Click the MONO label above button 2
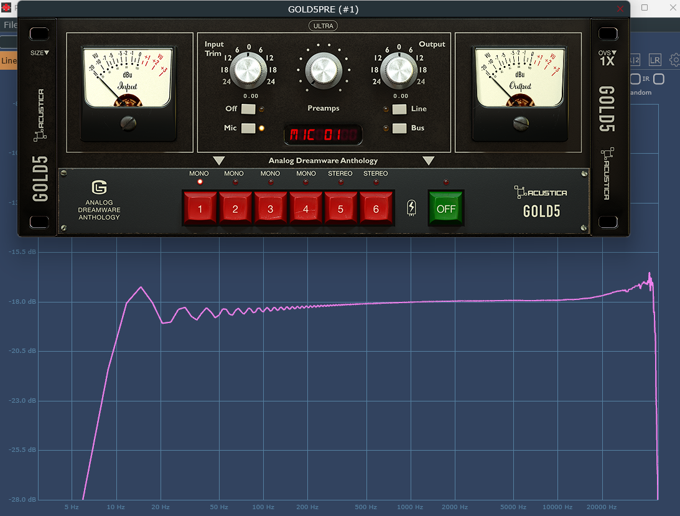 pyautogui.click(x=234, y=173)
